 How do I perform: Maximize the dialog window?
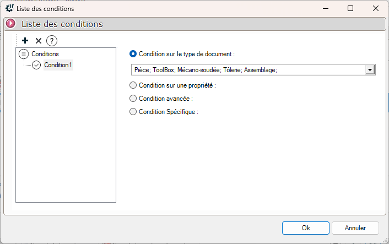(x=350, y=8)
